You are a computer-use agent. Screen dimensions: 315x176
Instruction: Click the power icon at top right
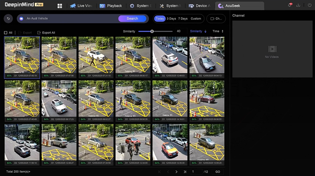tap(309, 5)
